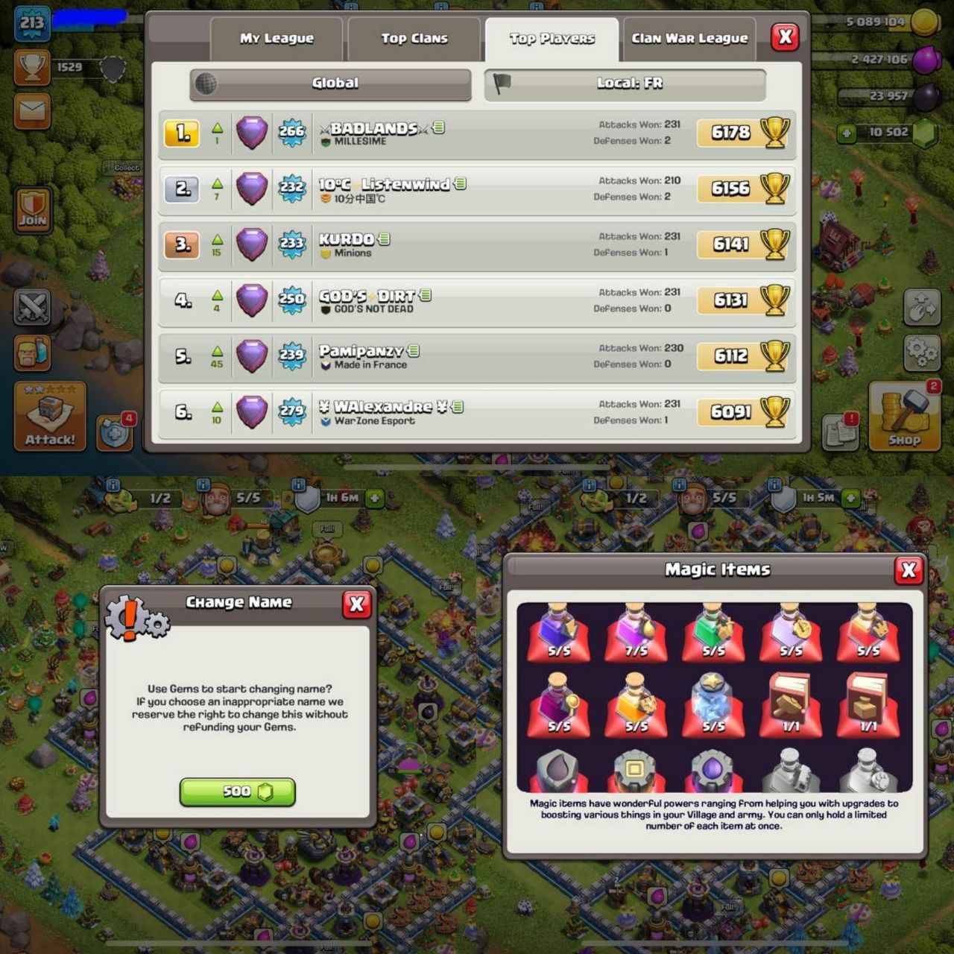Select the Local: FR leaderboard filter
Viewport: 954px width, 954px height.
pos(625,83)
